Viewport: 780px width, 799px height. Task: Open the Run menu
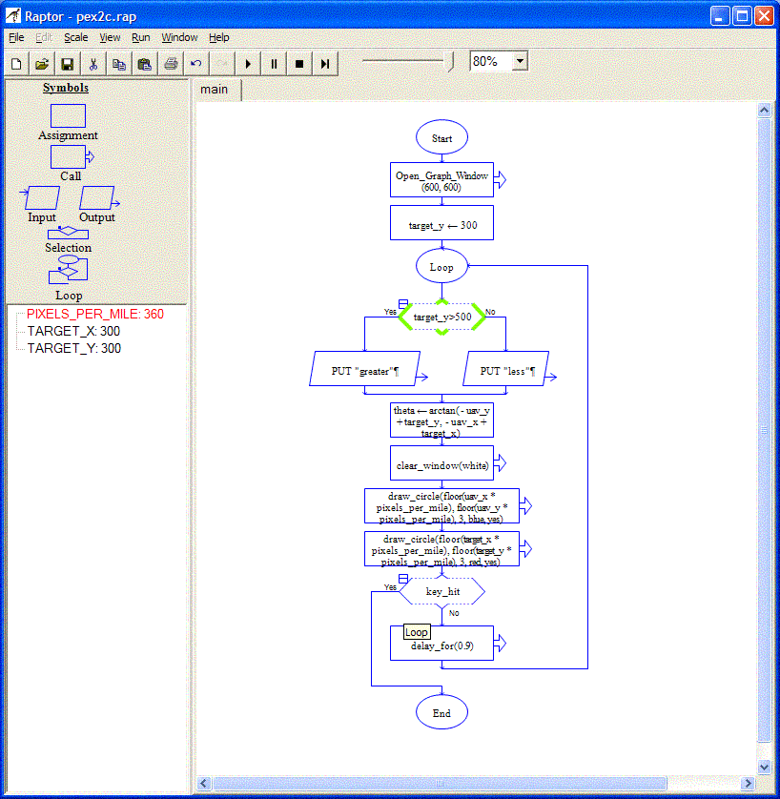pos(140,38)
